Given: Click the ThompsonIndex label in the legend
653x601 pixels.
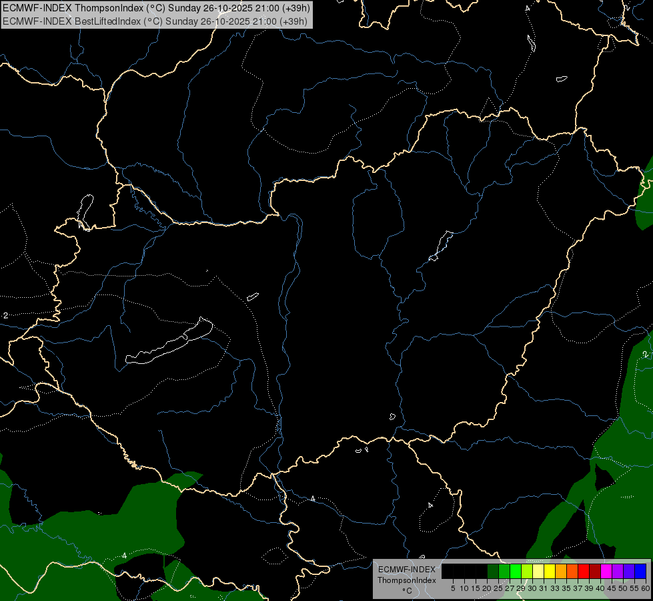Looking at the screenshot, I should 407,580.
